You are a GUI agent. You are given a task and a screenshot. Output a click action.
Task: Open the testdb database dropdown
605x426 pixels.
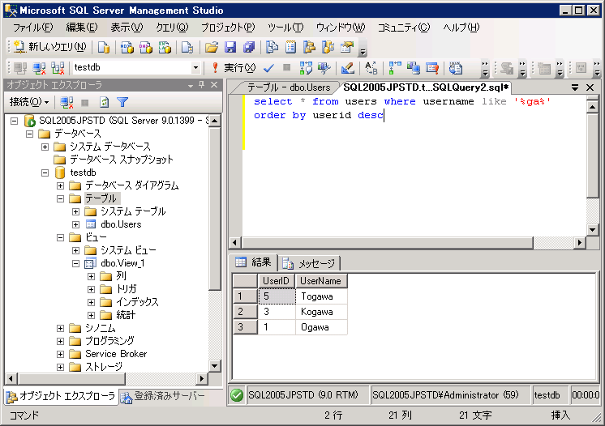(x=195, y=68)
